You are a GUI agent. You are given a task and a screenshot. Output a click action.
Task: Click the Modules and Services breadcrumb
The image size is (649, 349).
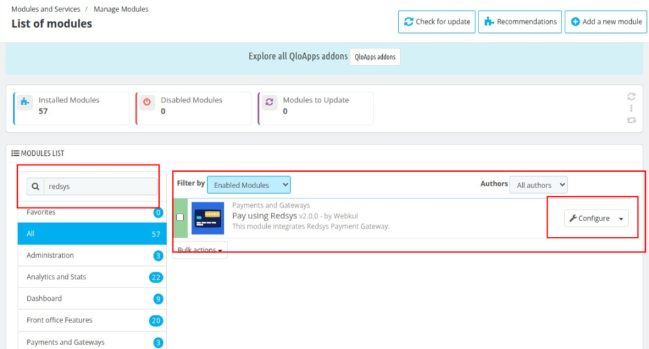coord(46,9)
